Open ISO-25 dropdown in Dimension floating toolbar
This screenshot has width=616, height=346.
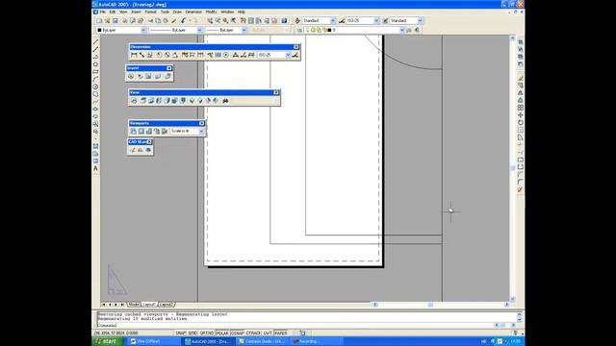point(288,56)
